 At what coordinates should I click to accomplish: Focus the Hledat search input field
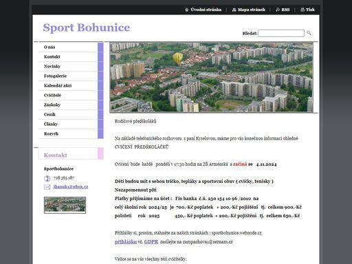coord(281,33)
